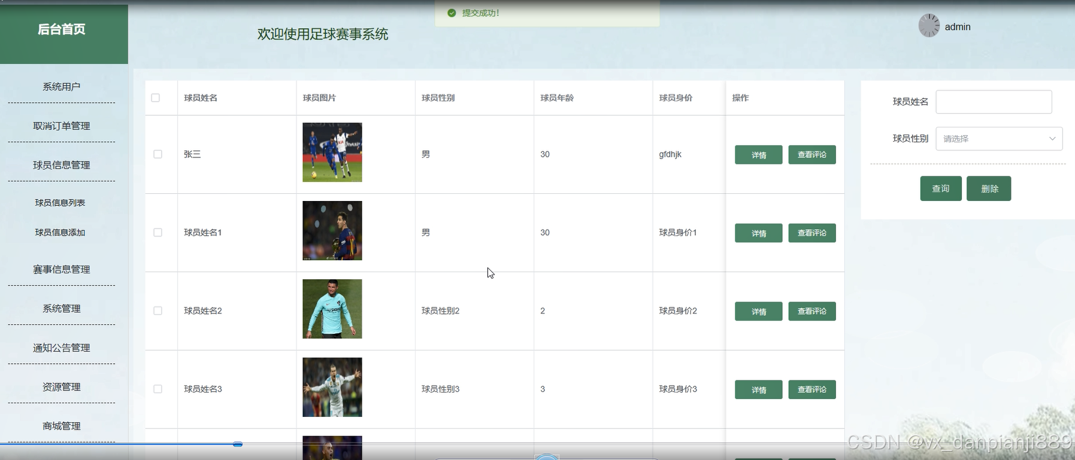1075x460 pixels.
Task: Click the admin avatar icon
Action: coord(929,26)
